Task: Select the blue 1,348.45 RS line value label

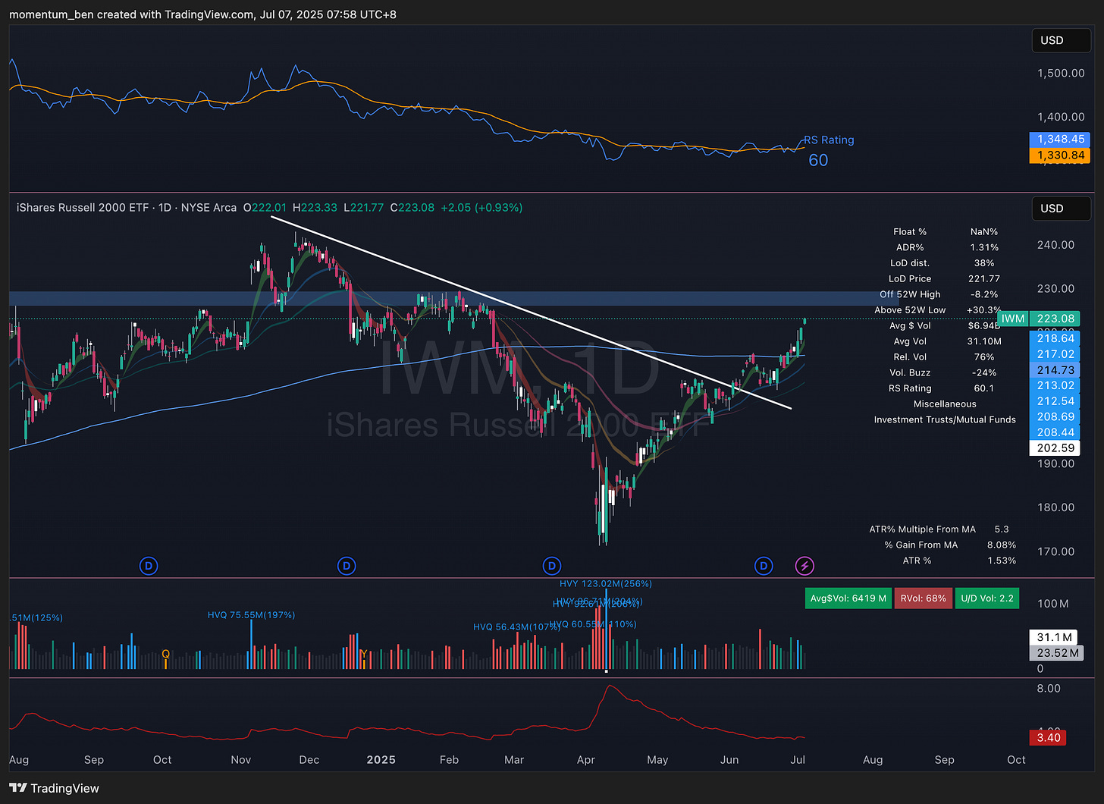Action: point(1060,140)
